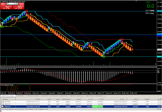Sort by the T / P column header
This screenshot has width=162, height=112.
tap(98, 99)
